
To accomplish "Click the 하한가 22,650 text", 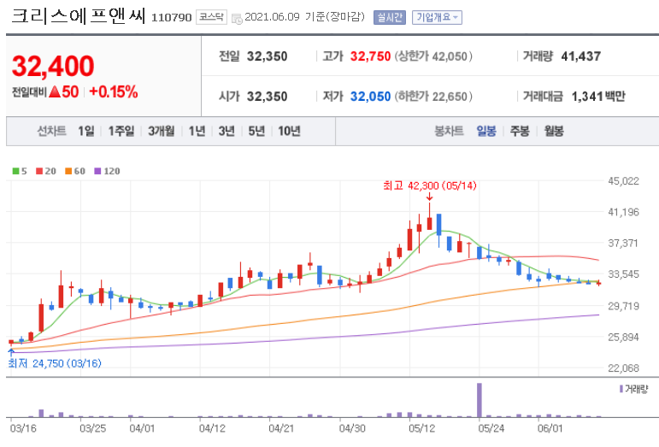I will (x=433, y=97).
